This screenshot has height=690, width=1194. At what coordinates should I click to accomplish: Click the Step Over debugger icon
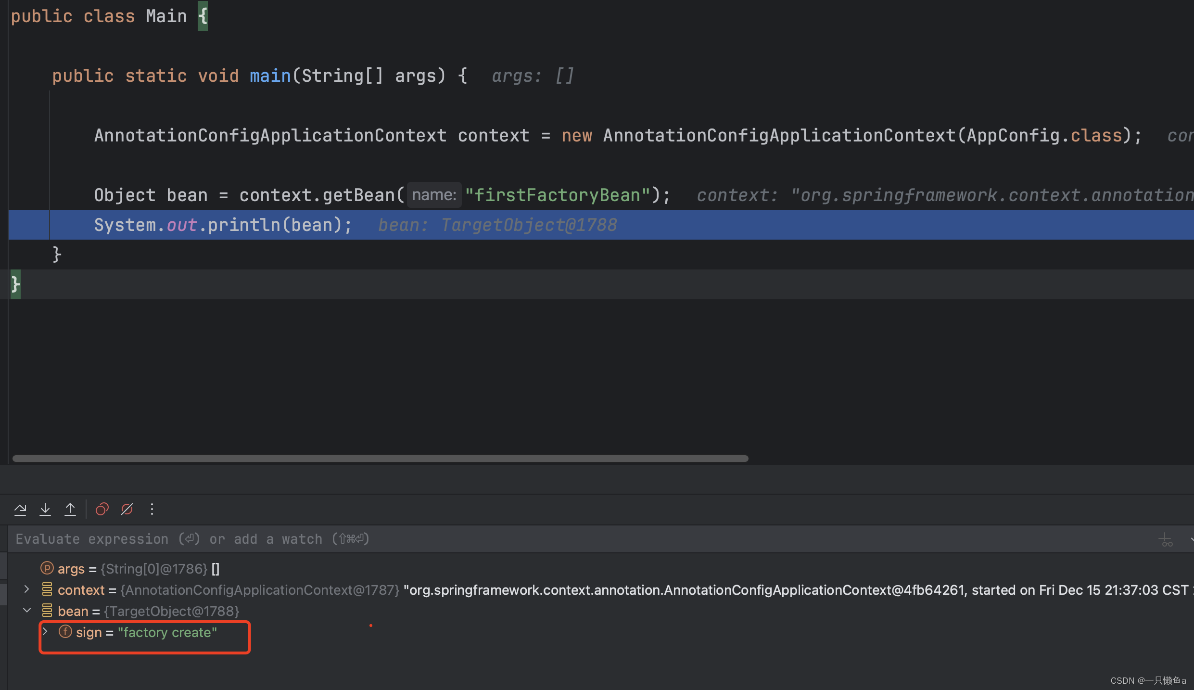(x=20, y=509)
